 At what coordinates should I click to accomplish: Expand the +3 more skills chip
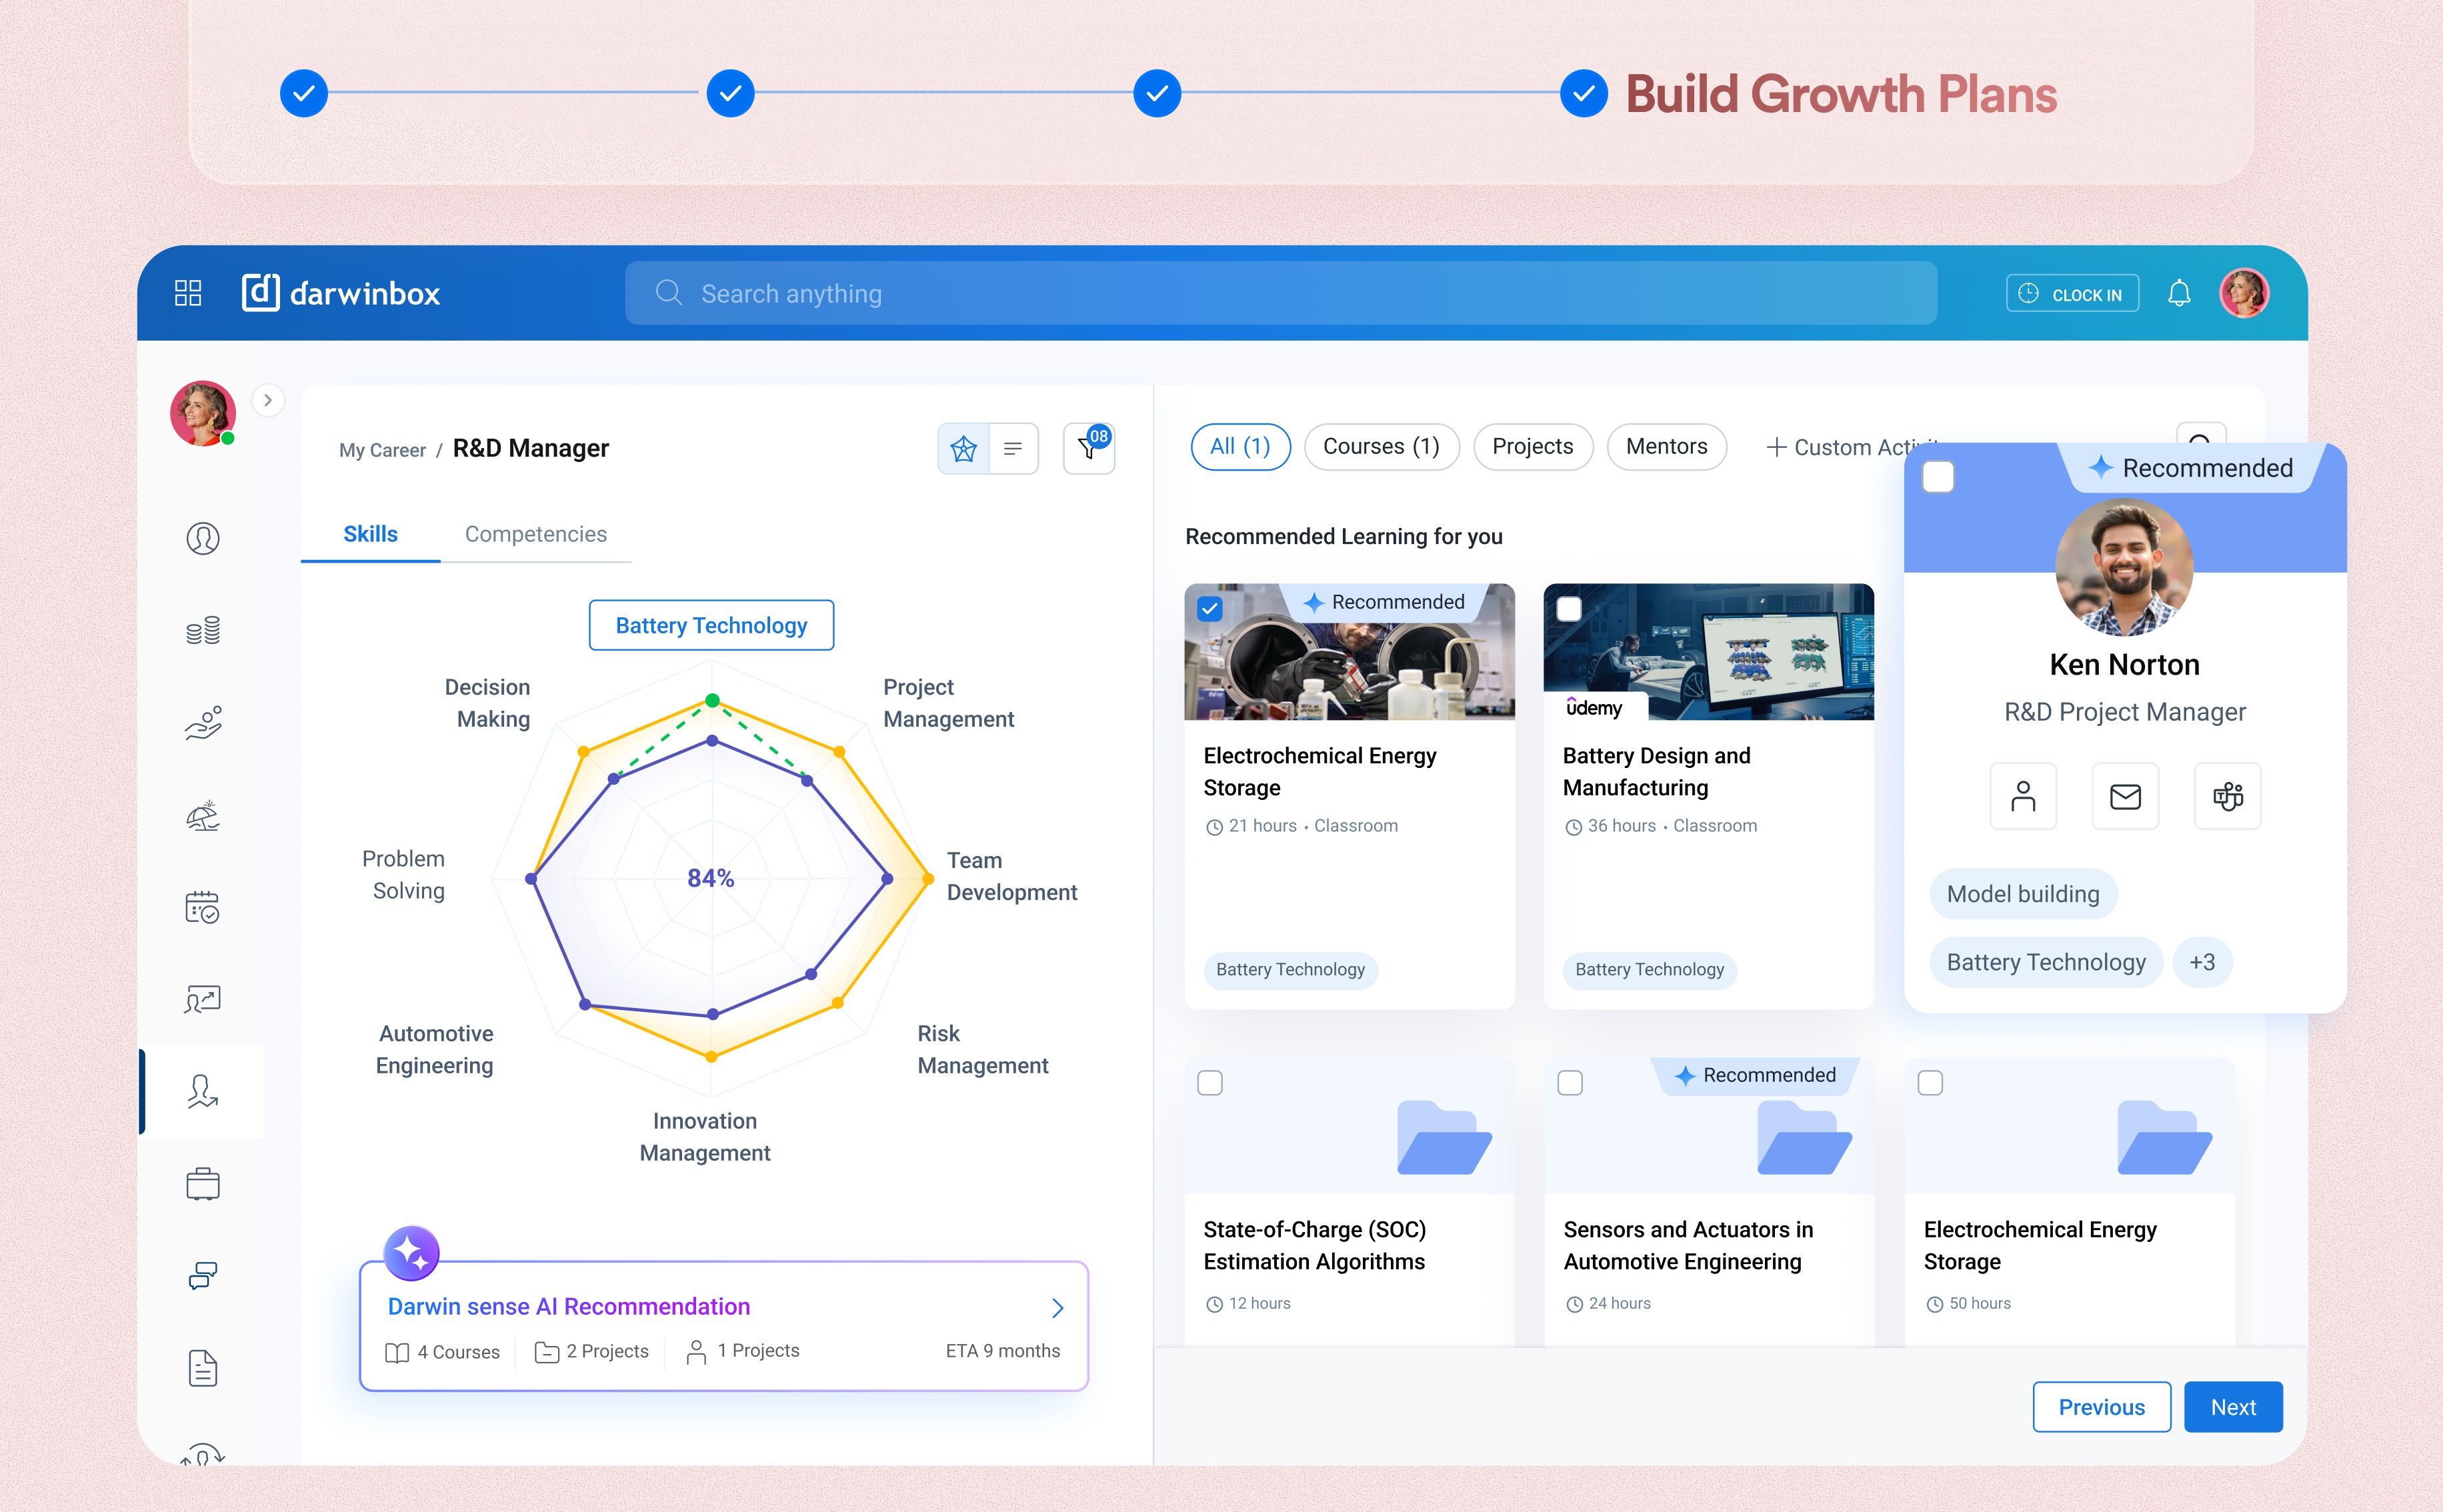(2202, 962)
